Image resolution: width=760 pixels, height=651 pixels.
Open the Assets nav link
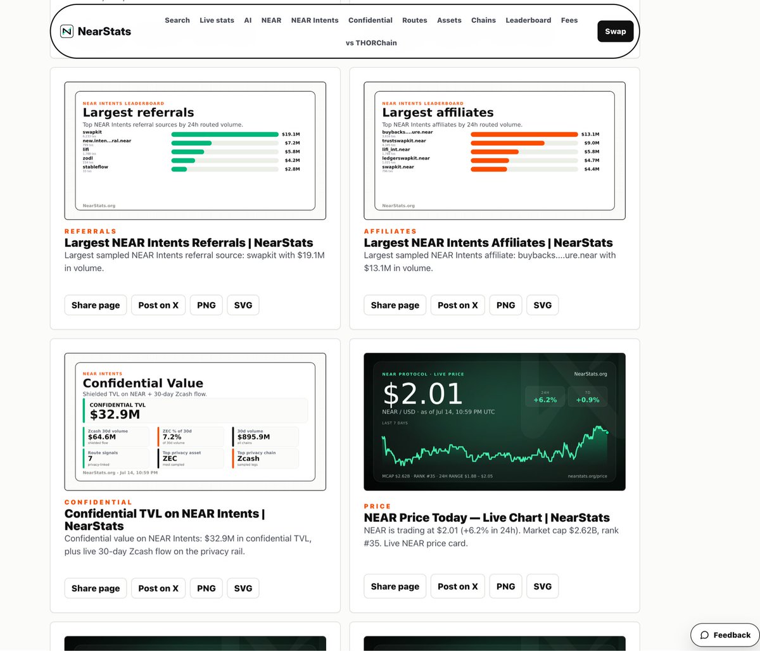click(449, 20)
